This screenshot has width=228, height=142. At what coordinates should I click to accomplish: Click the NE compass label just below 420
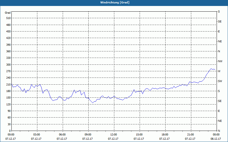[x=220, y=41]
